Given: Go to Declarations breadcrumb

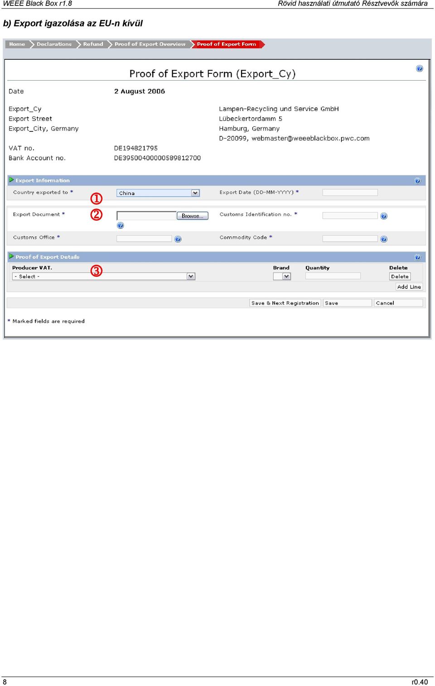Looking at the screenshot, I should [54, 44].
